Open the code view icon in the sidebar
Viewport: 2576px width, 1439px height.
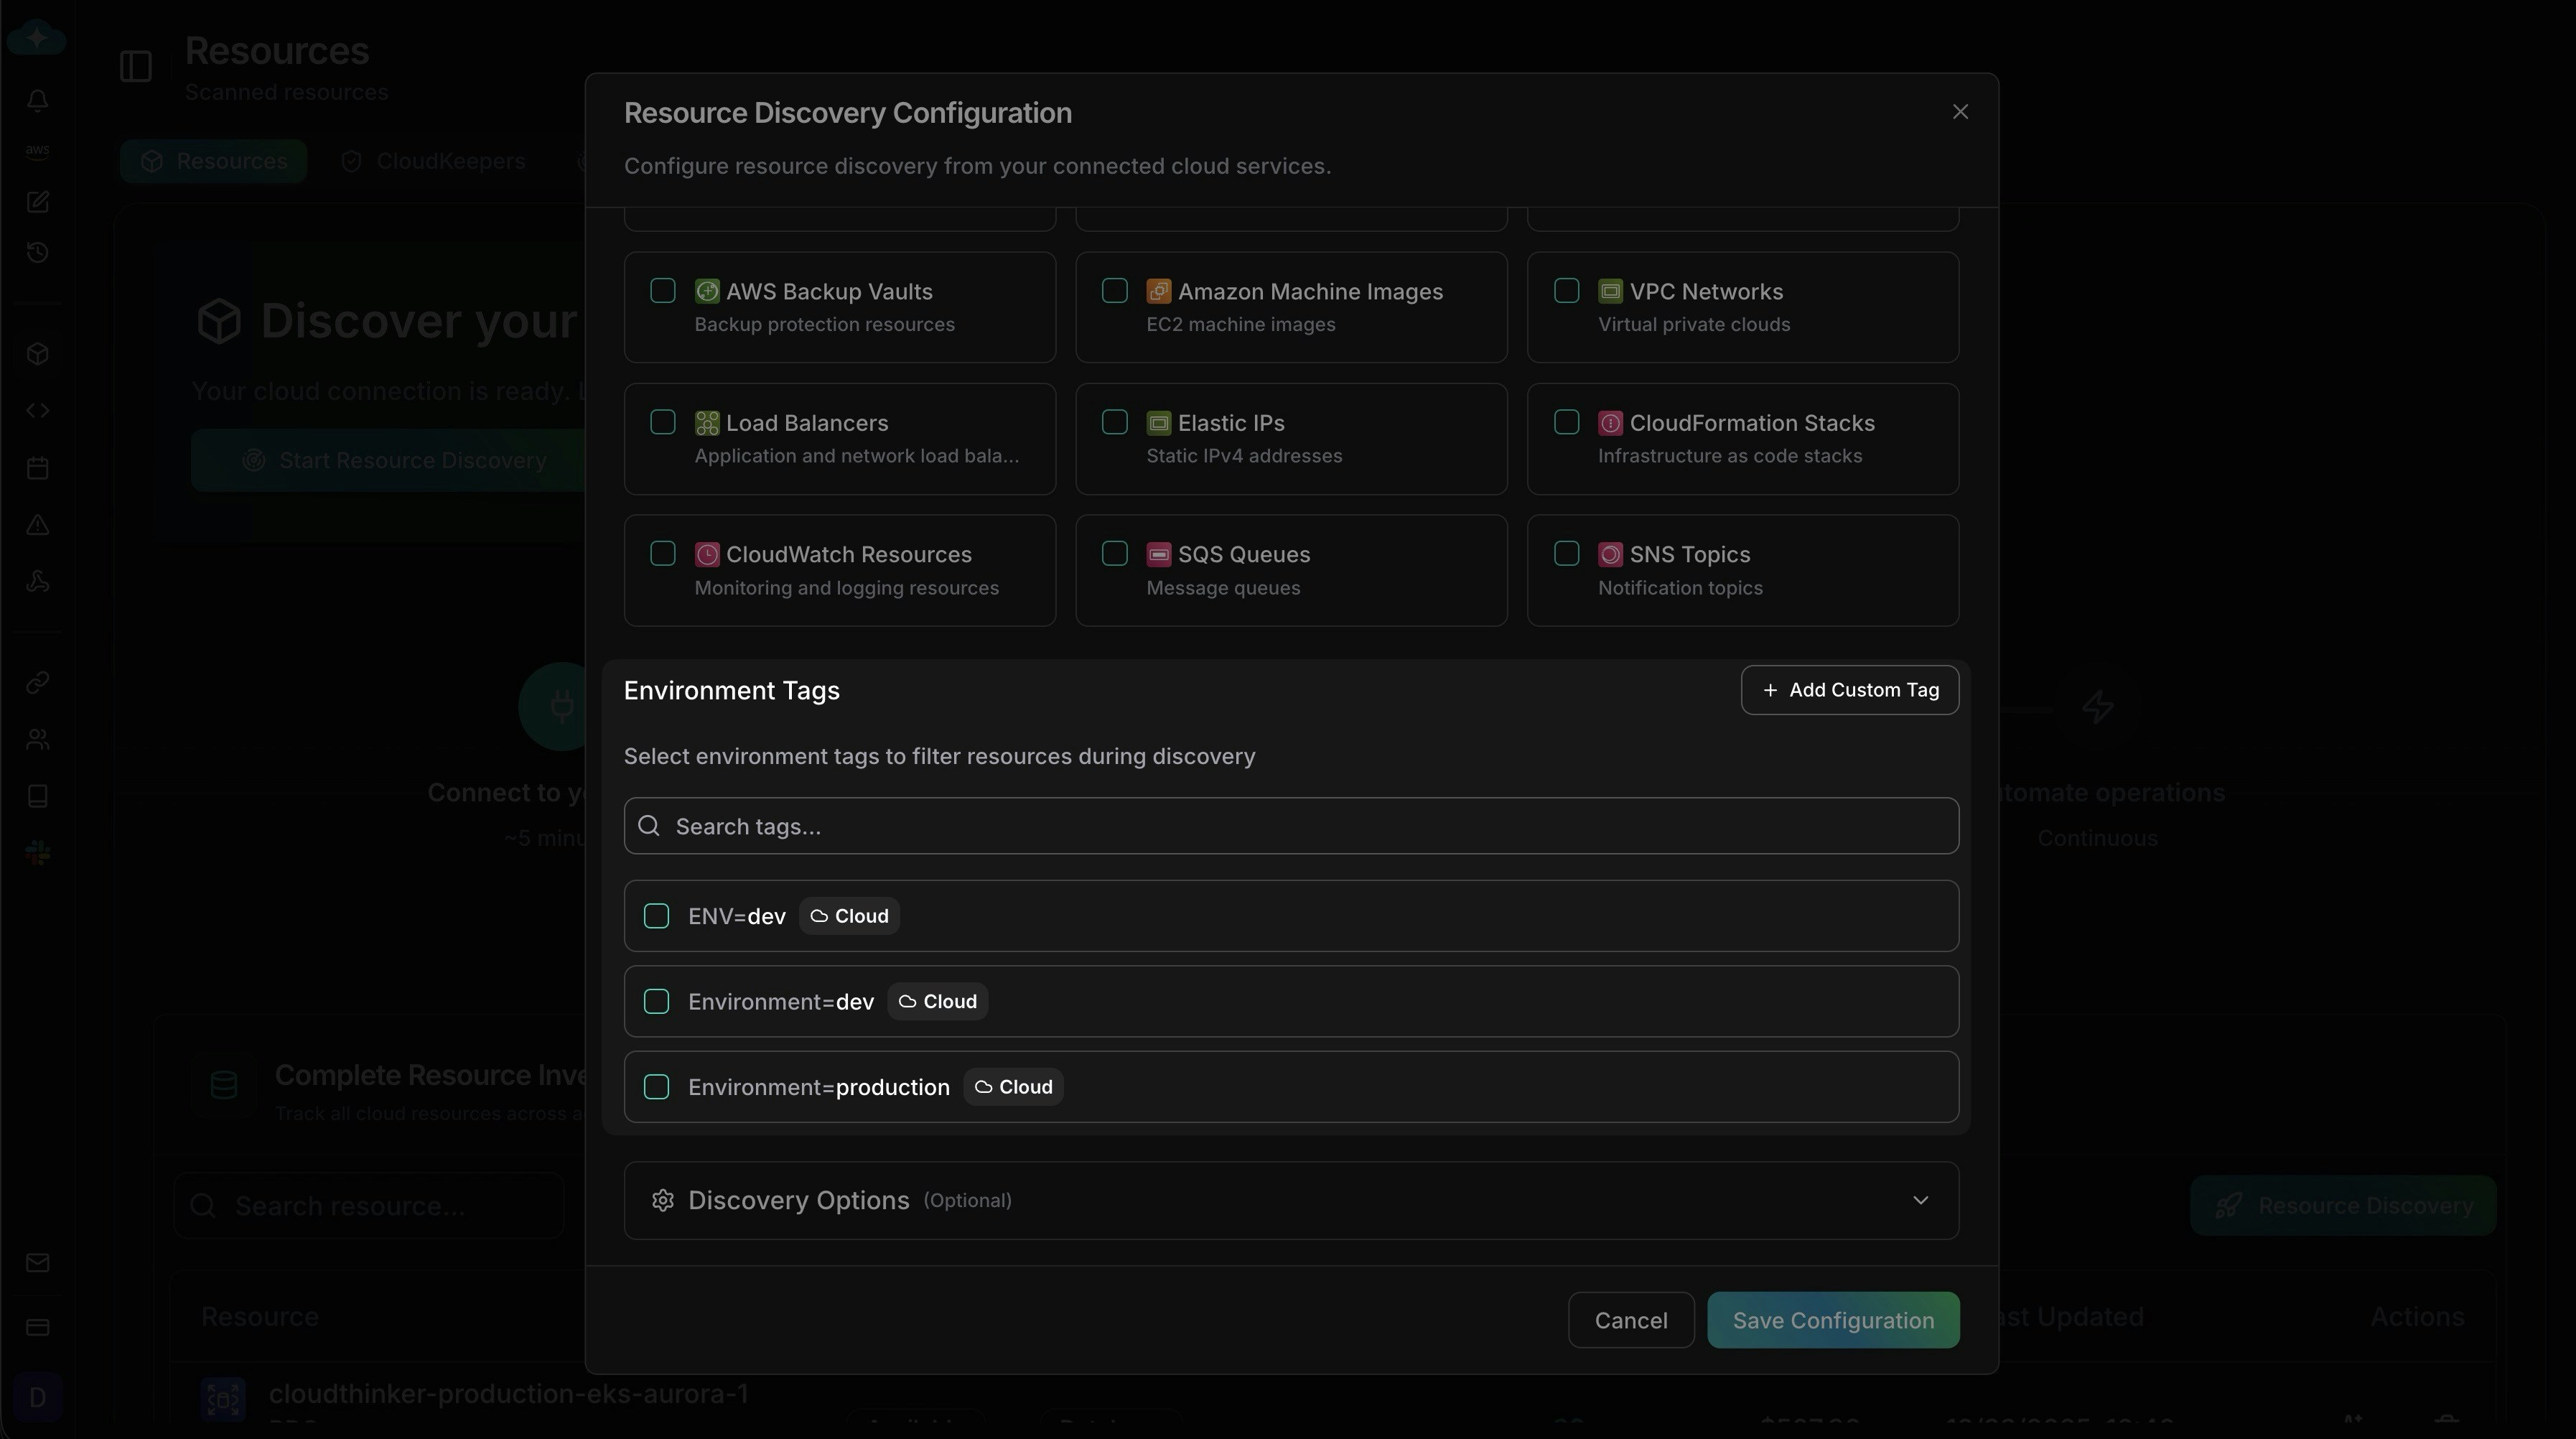point(37,410)
